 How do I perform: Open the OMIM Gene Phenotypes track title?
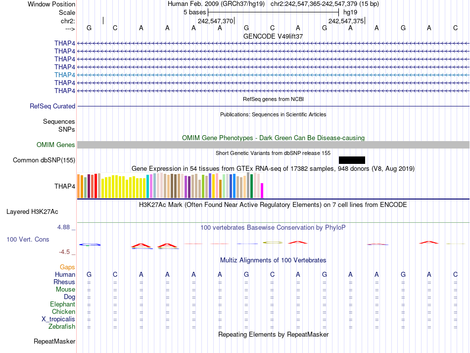(x=273, y=138)
